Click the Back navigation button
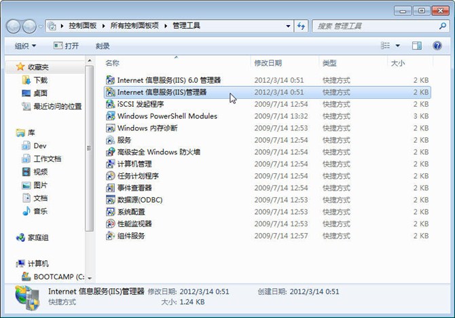 [14, 26]
